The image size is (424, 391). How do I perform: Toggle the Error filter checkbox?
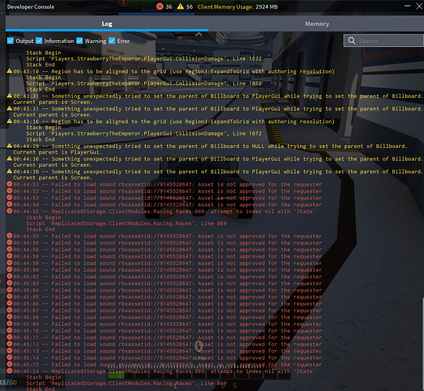(111, 41)
